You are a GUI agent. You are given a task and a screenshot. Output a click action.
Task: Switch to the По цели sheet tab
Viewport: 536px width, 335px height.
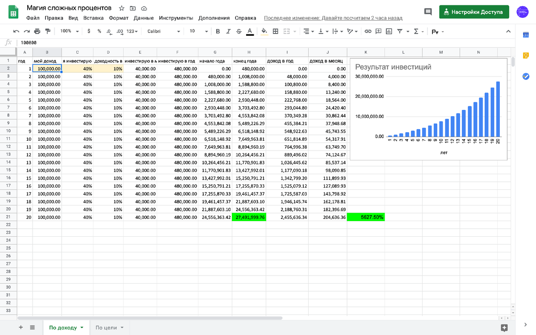coord(109,327)
